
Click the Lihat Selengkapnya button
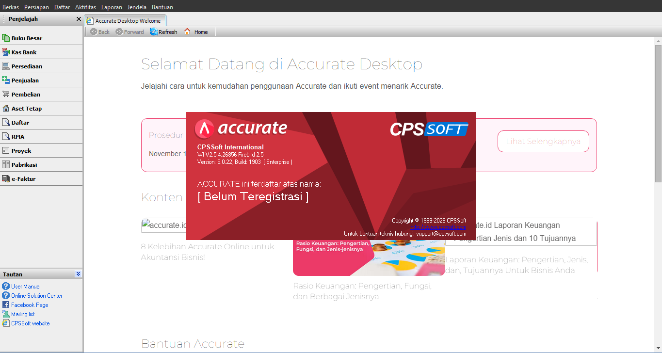[543, 142]
